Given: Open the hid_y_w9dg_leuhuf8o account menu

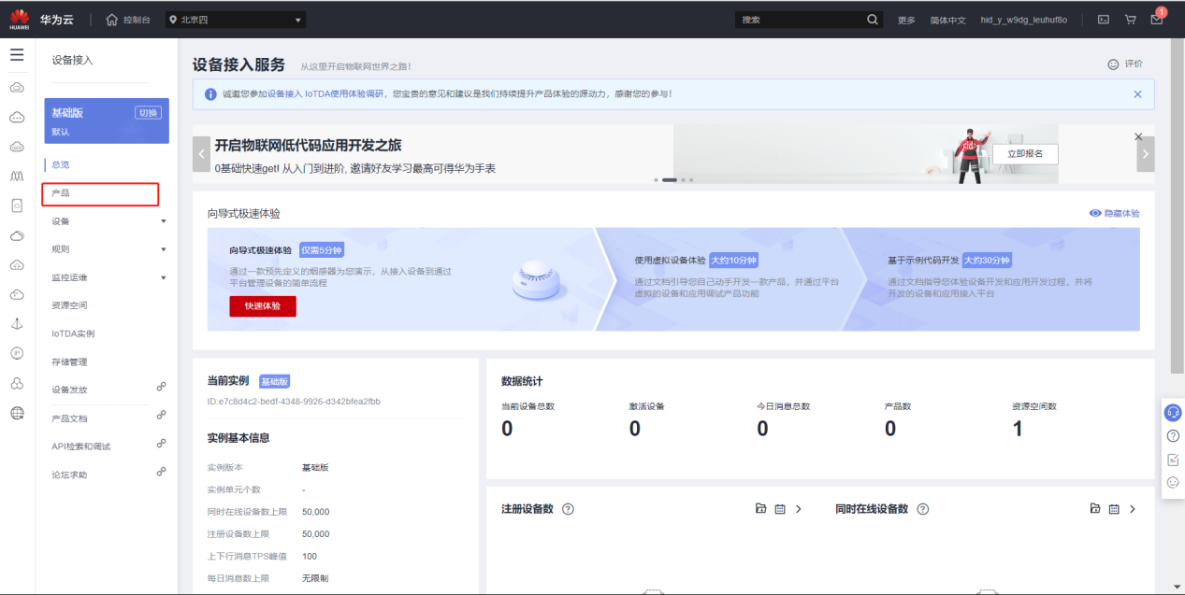Looking at the screenshot, I should coord(1023,20).
